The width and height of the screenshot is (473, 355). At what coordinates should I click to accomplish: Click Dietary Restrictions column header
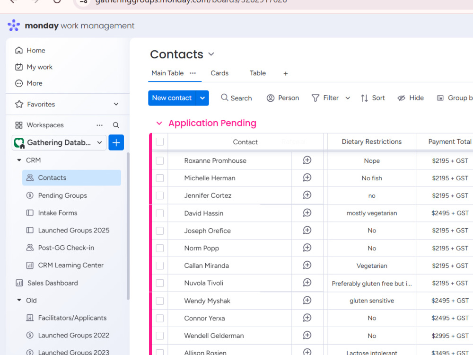(372, 142)
